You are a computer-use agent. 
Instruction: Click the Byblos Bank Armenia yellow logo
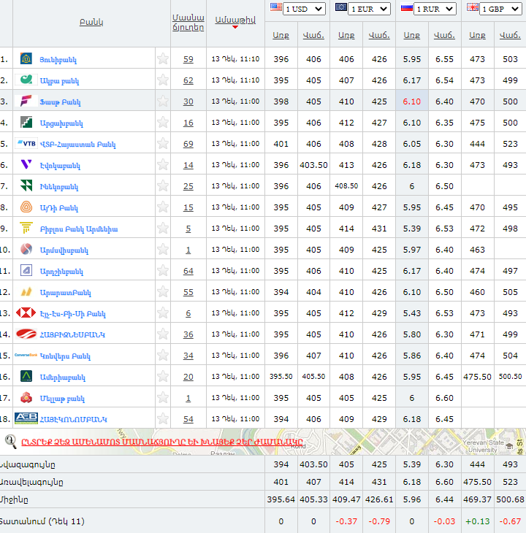click(x=26, y=228)
